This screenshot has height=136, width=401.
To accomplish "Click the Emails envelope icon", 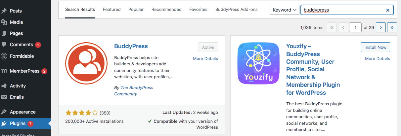I will tap(4, 97).
